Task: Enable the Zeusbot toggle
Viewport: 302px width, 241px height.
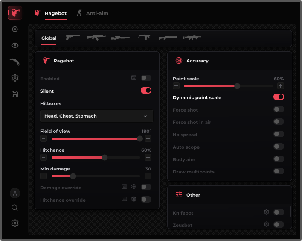Action: [279, 225]
